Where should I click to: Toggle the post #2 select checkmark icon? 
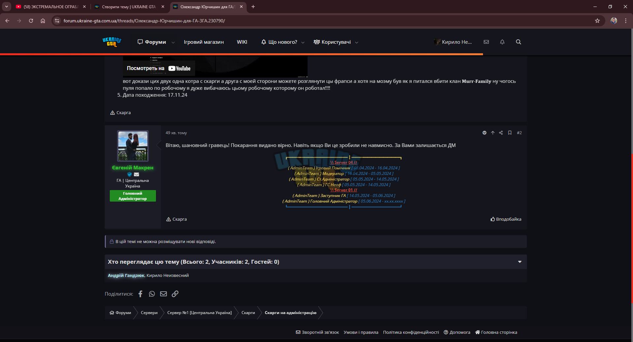484,133
